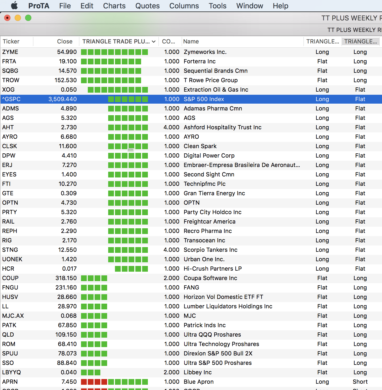Click the red signal bars for APRN
Image resolution: width=382 pixels, height=390 pixels.
click(x=94, y=382)
